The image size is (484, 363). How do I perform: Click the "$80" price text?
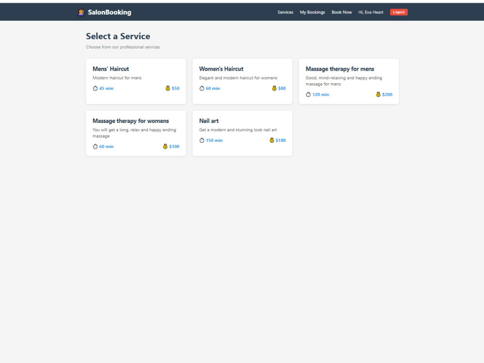click(282, 88)
